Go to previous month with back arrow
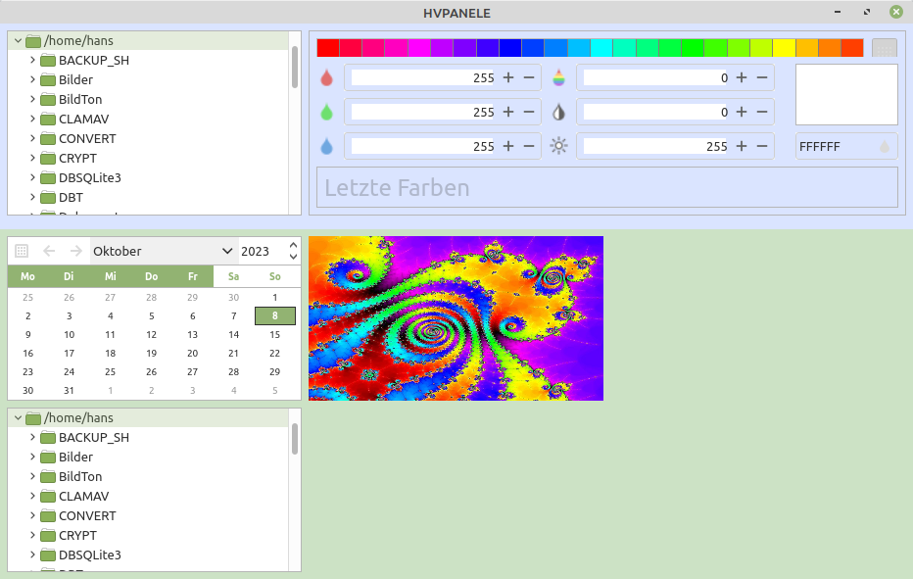Image resolution: width=913 pixels, height=579 pixels. pyautogui.click(x=50, y=252)
